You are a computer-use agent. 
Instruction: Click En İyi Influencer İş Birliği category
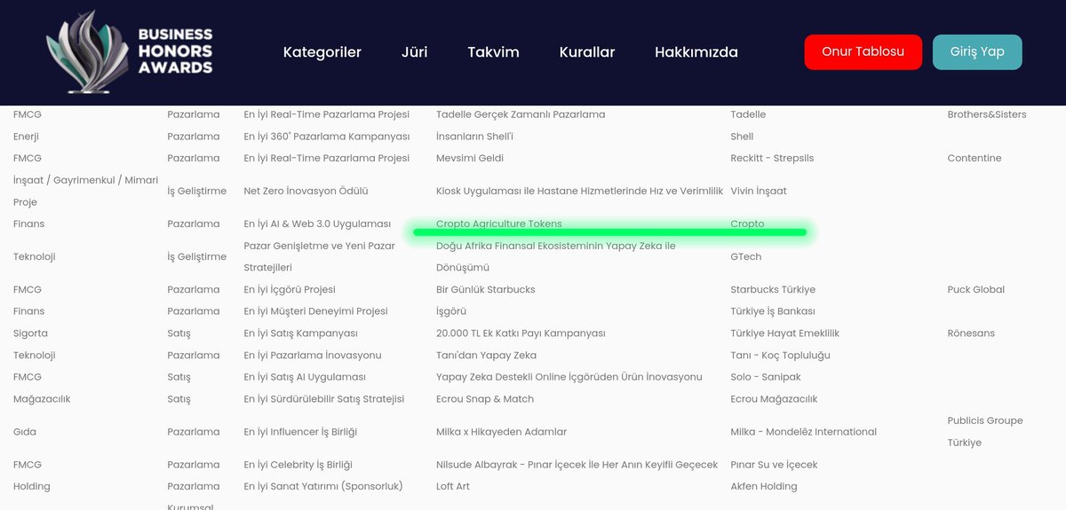(x=300, y=432)
